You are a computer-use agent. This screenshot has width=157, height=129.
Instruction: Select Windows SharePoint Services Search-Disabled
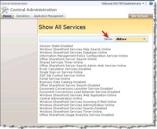73,108
